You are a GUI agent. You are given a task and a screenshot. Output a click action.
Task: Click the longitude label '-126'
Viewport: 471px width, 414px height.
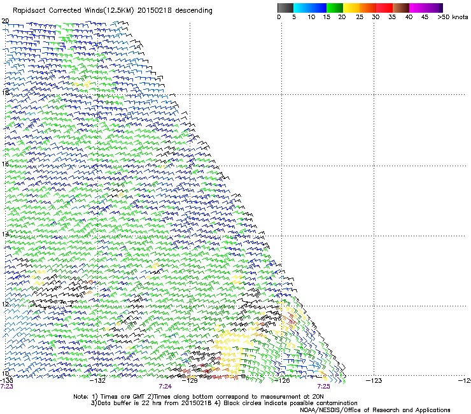point(282,381)
